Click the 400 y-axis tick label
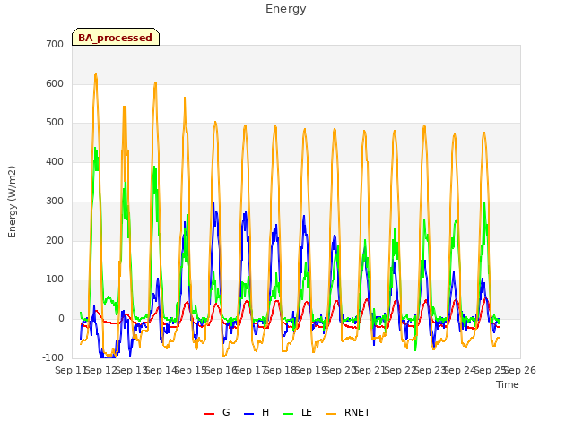574x430 pixels. coord(55,161)
